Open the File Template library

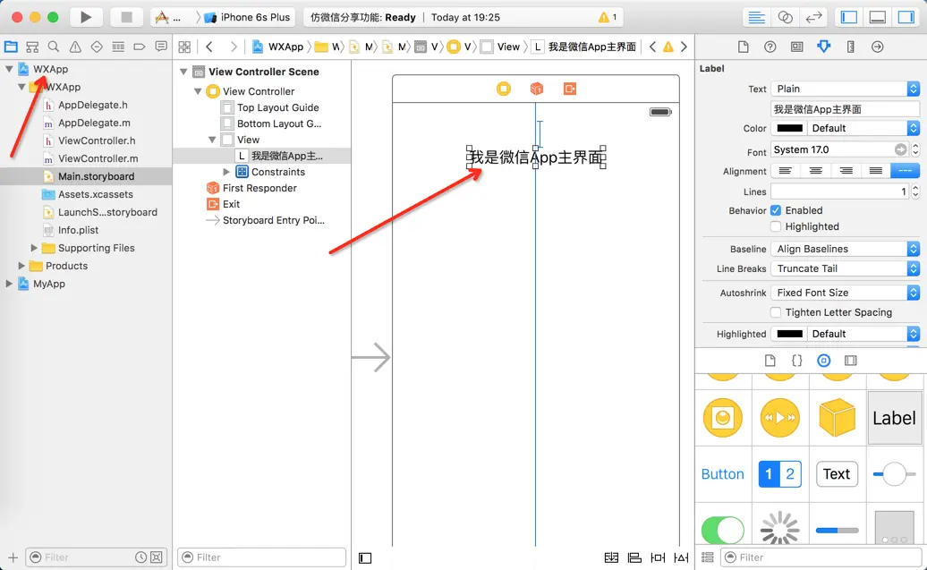pyautogui.click(x=770, y=361)
